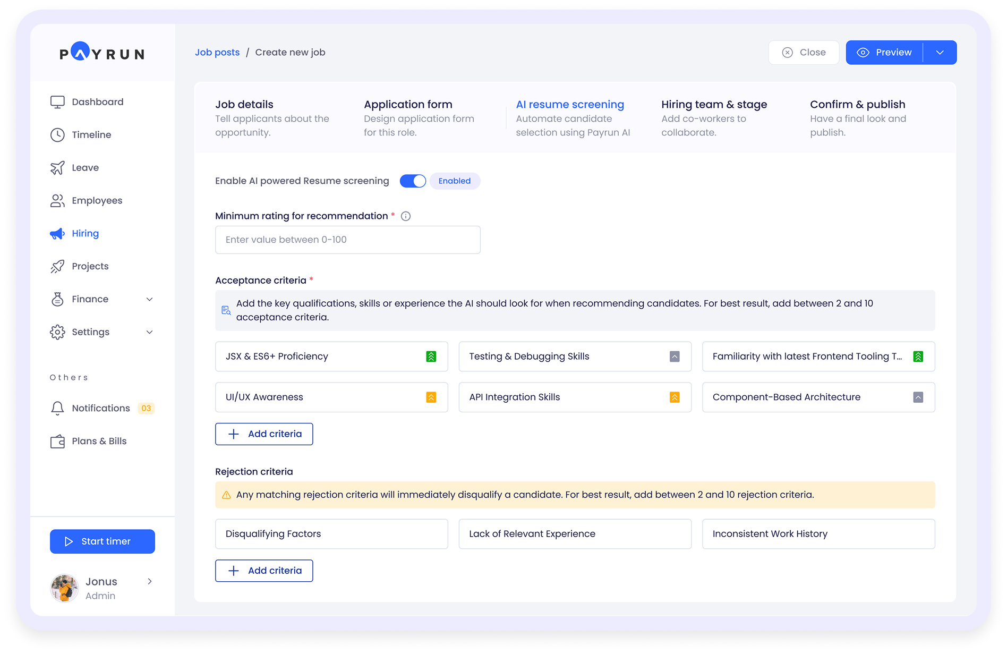Click the Projects rocket icon
This screenshot has height=653, width=1007.
pyautogui.click(x=57, y=266)
